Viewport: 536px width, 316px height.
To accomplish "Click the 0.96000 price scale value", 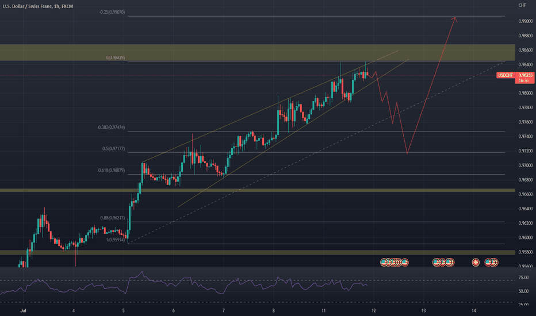I will click(x=526, y=238).
